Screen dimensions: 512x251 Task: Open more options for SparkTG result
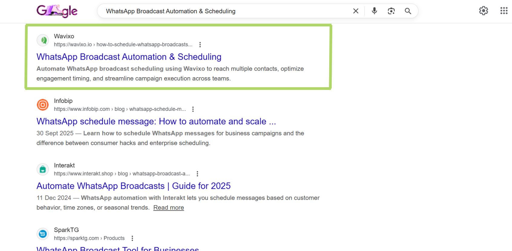click(132, 238)
